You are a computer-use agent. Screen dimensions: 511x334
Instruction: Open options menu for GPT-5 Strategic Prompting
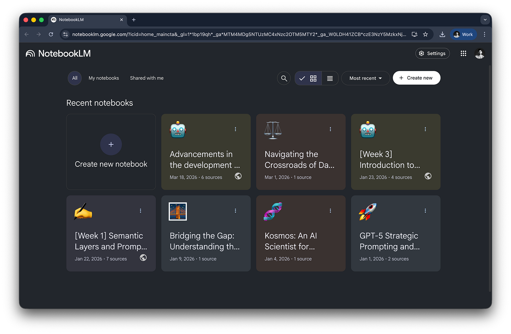pyautogui.click(x=425, y=211)
